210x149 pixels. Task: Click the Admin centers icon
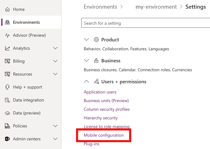coord(8,139)
